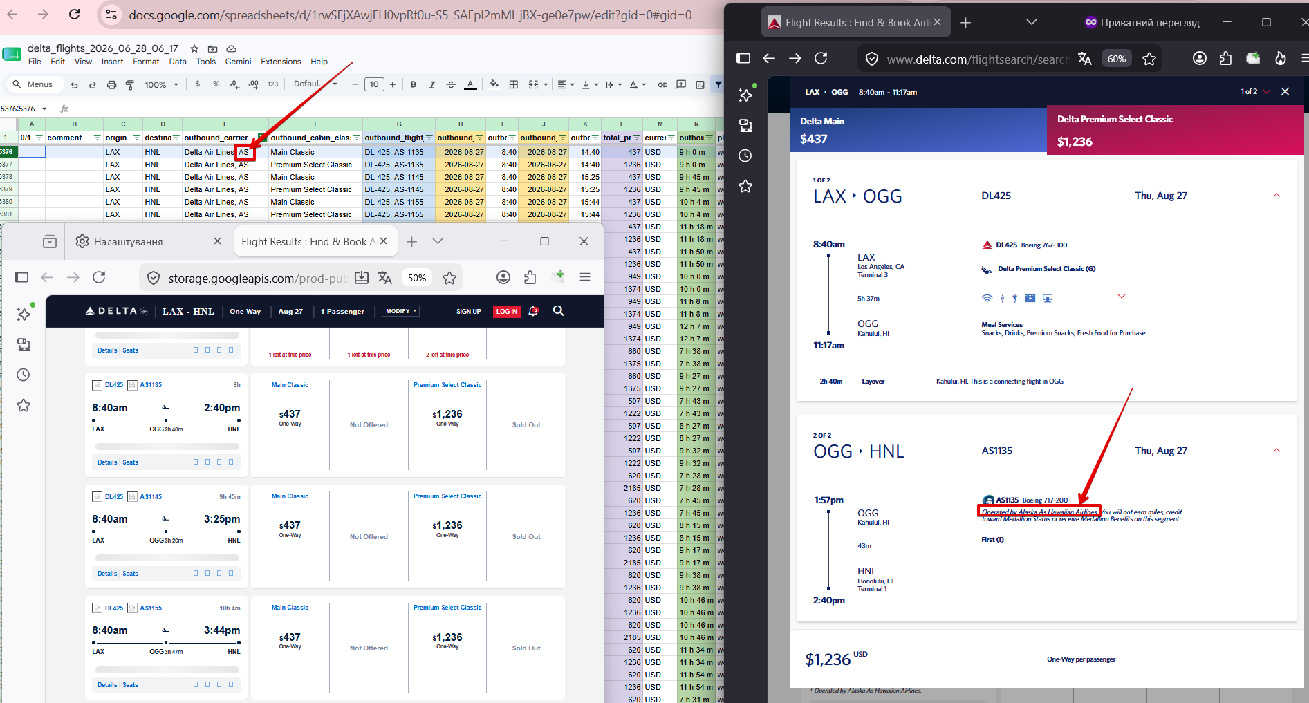Close the flight details panel with the X
The image size is (1309, 703).
pyautogui.click(x=1285, y=91)
